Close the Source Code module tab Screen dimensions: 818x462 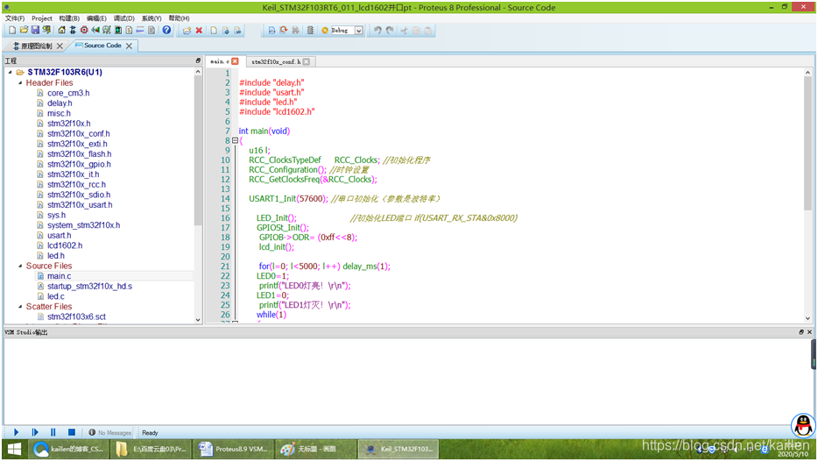[x=129, y=46]
